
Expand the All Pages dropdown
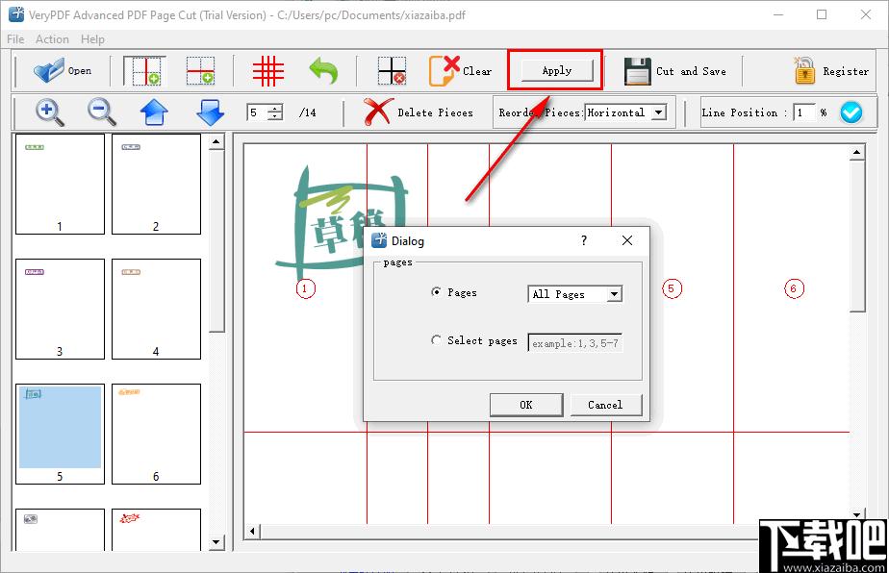[614, 294]
